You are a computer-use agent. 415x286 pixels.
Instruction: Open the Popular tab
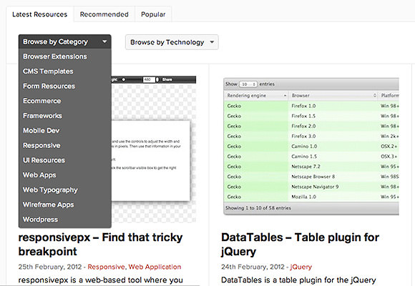point(153,14)
